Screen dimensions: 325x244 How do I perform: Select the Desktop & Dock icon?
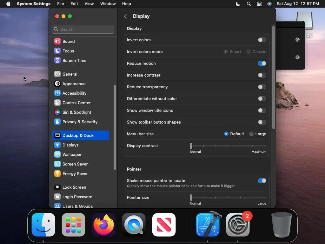point(57,135)
